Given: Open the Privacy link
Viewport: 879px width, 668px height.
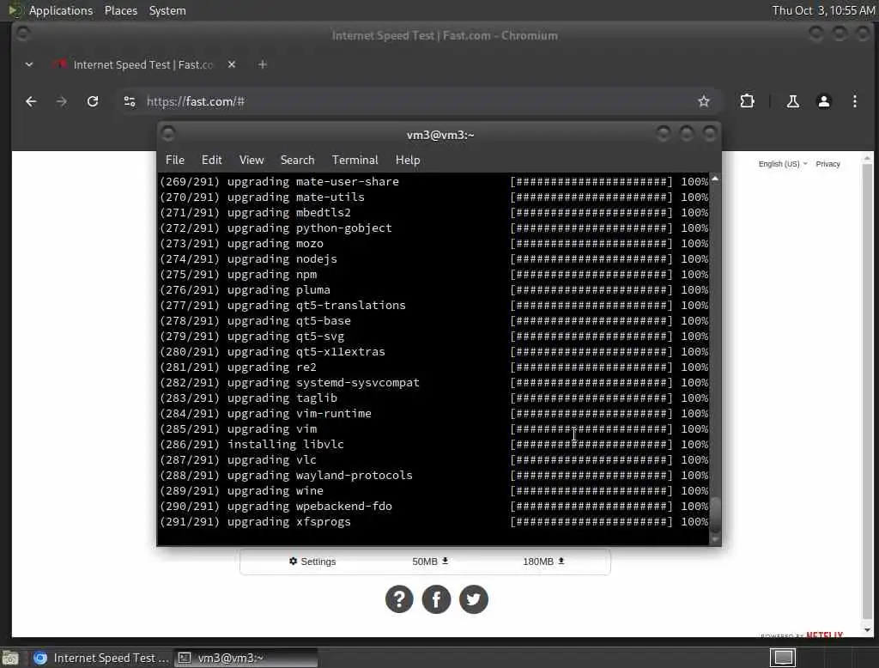Looking at the screenshot, I should pos(828,164).
